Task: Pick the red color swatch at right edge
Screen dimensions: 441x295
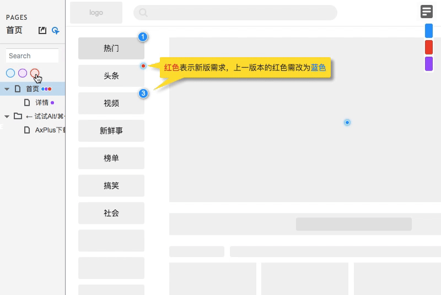Action: pos(428,47)
